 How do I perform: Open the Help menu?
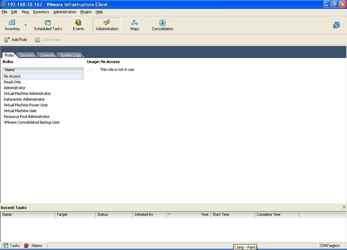[x=99, y=12]
